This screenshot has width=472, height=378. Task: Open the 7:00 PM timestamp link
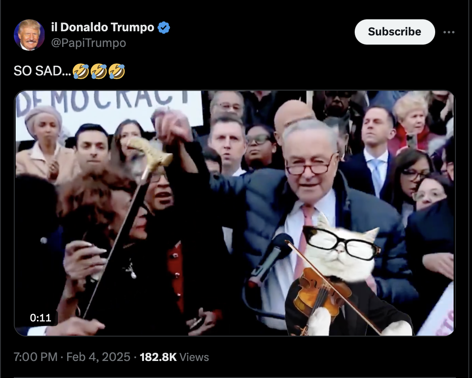point(35,357)
